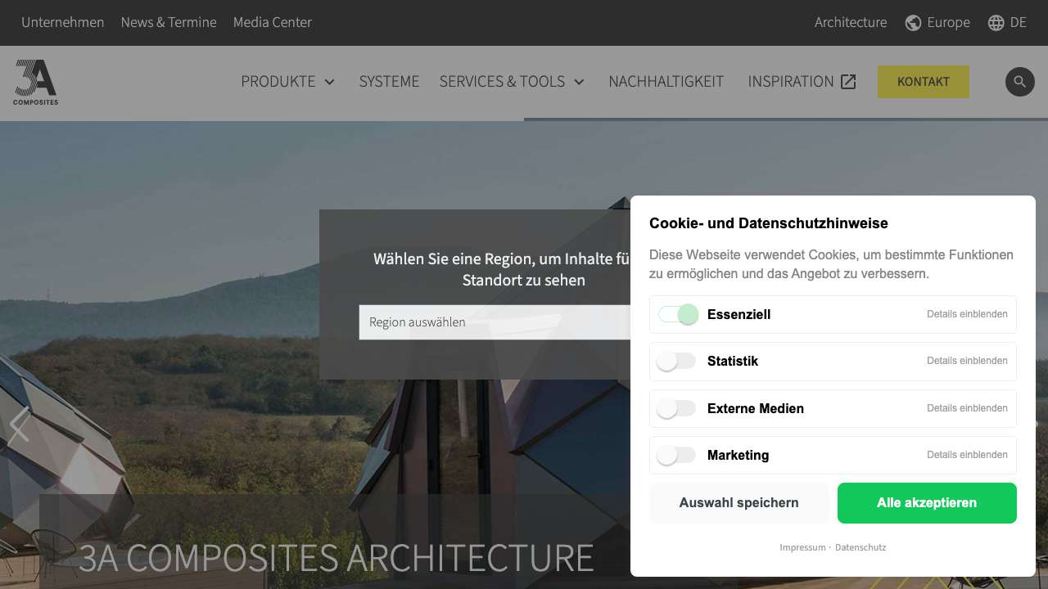This screenshot has width=1048, height=589.
Task: Turn on Externe Medien cookies
Action: [x=676, y=408]
